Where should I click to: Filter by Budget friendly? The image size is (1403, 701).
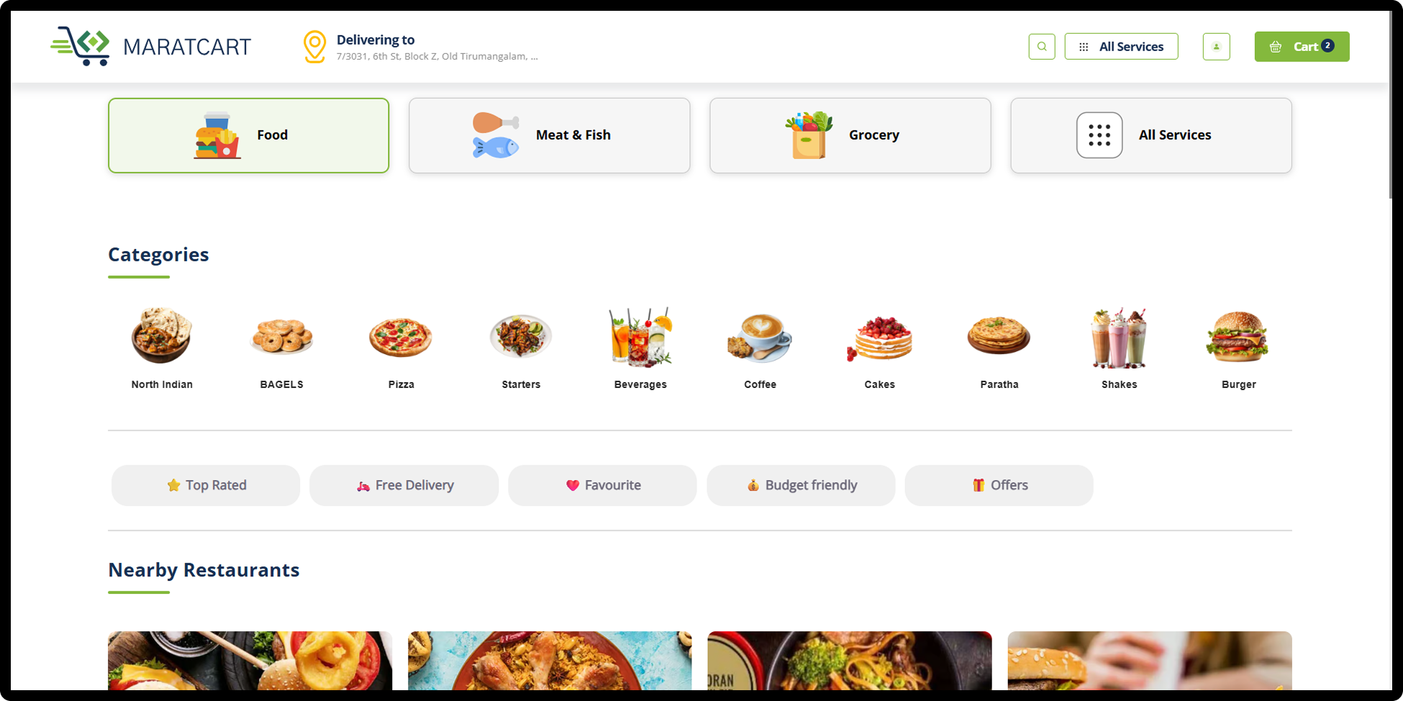tap(801, 485)
